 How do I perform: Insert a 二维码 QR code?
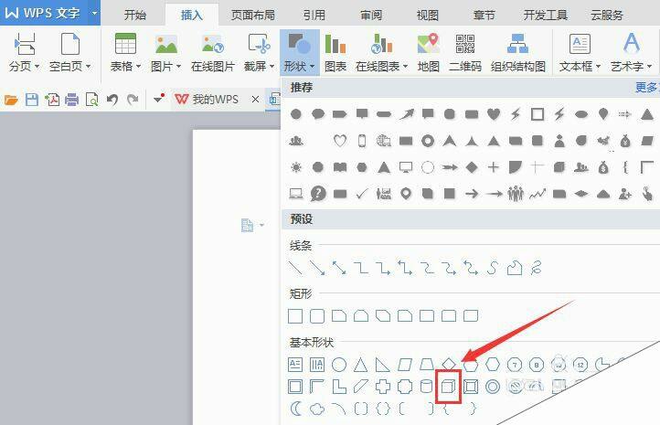[x=465, y=53]
